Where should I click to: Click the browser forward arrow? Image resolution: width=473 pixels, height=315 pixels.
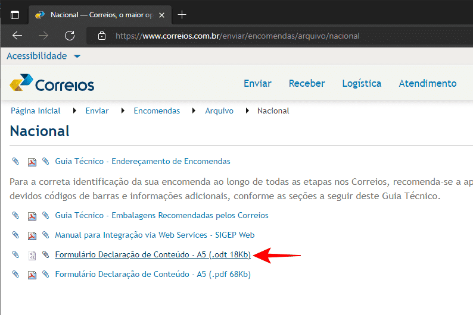(43, 36)
